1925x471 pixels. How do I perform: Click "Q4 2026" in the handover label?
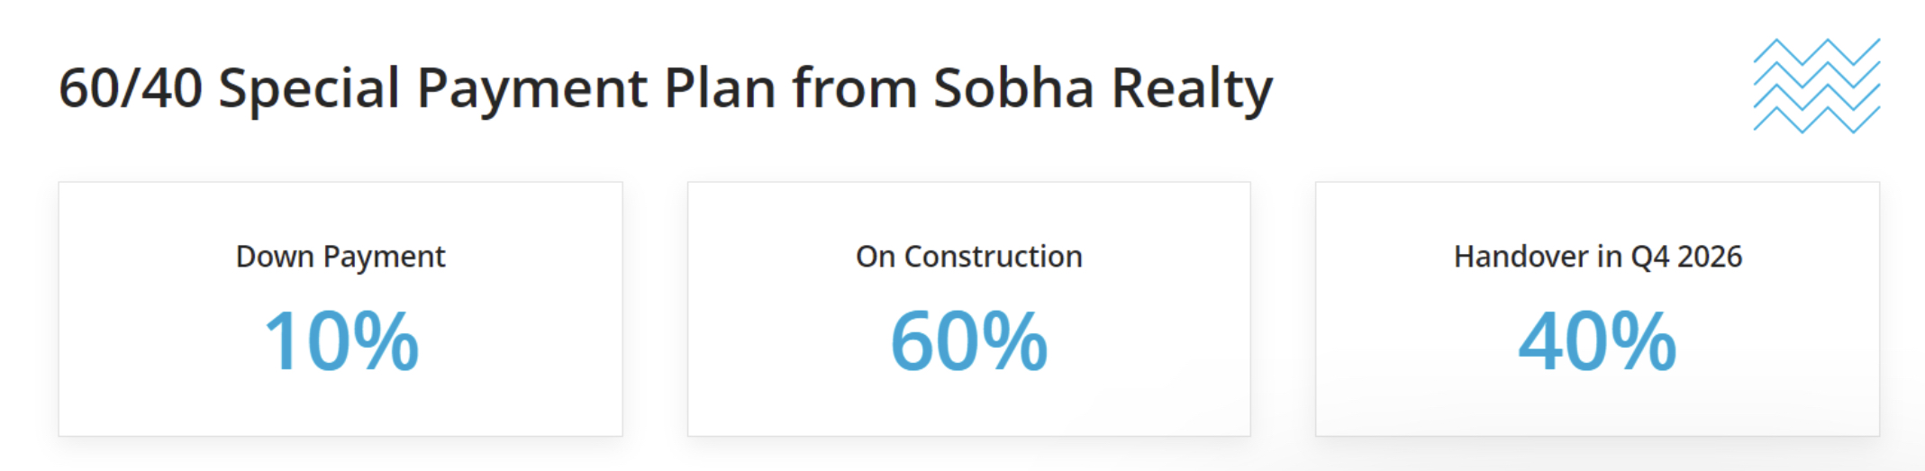click(1686, 258)
